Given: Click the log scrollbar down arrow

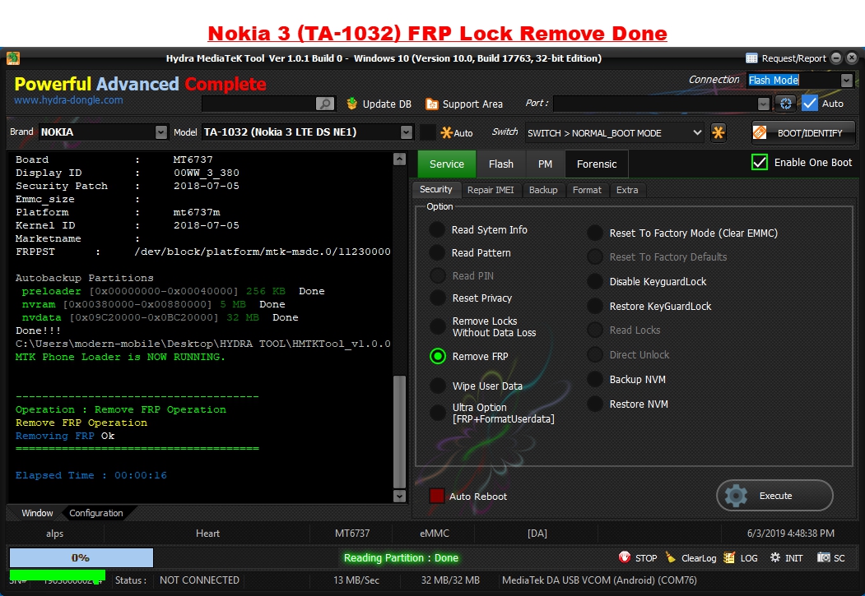Looking at the screenshot, I should [x=400, y=496].
